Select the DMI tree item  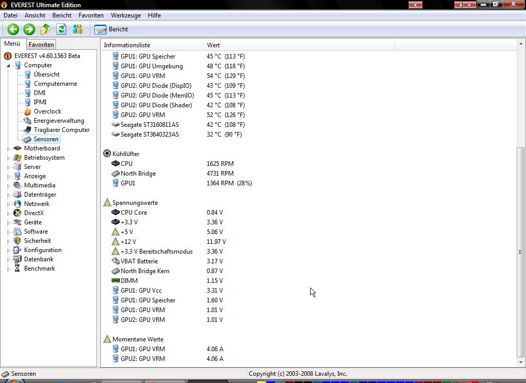tap(40, 93)
